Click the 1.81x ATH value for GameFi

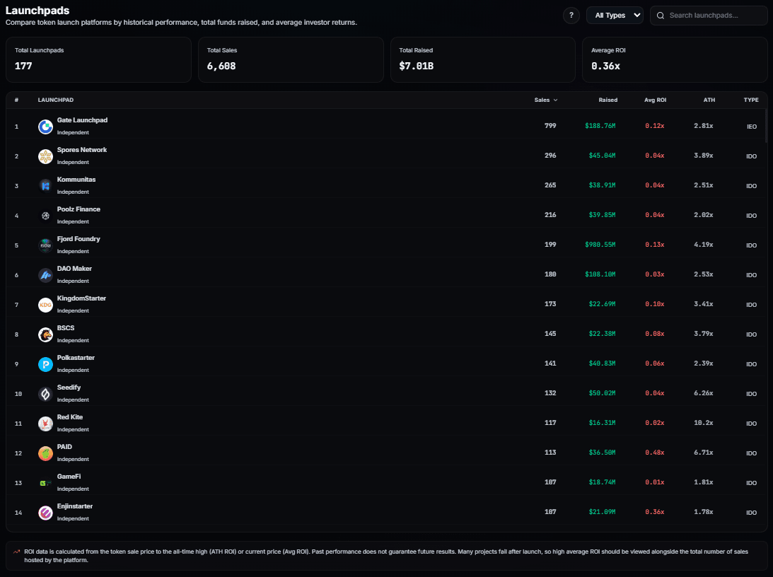point(704,482)
